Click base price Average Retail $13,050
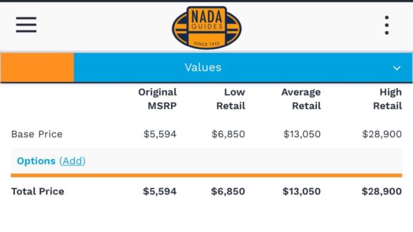The width and height of the screenshot is (413, 232). click(302, 134)
